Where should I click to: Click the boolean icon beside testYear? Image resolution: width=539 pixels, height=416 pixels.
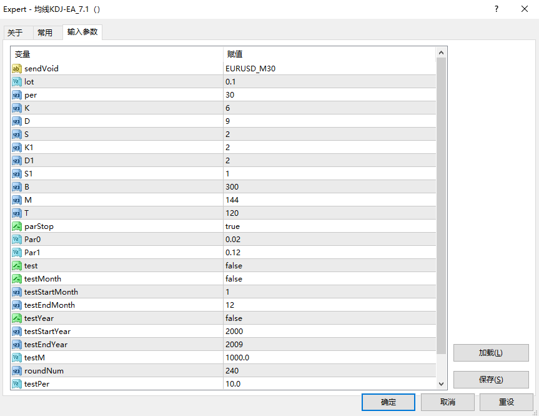[x=16, y=318]
